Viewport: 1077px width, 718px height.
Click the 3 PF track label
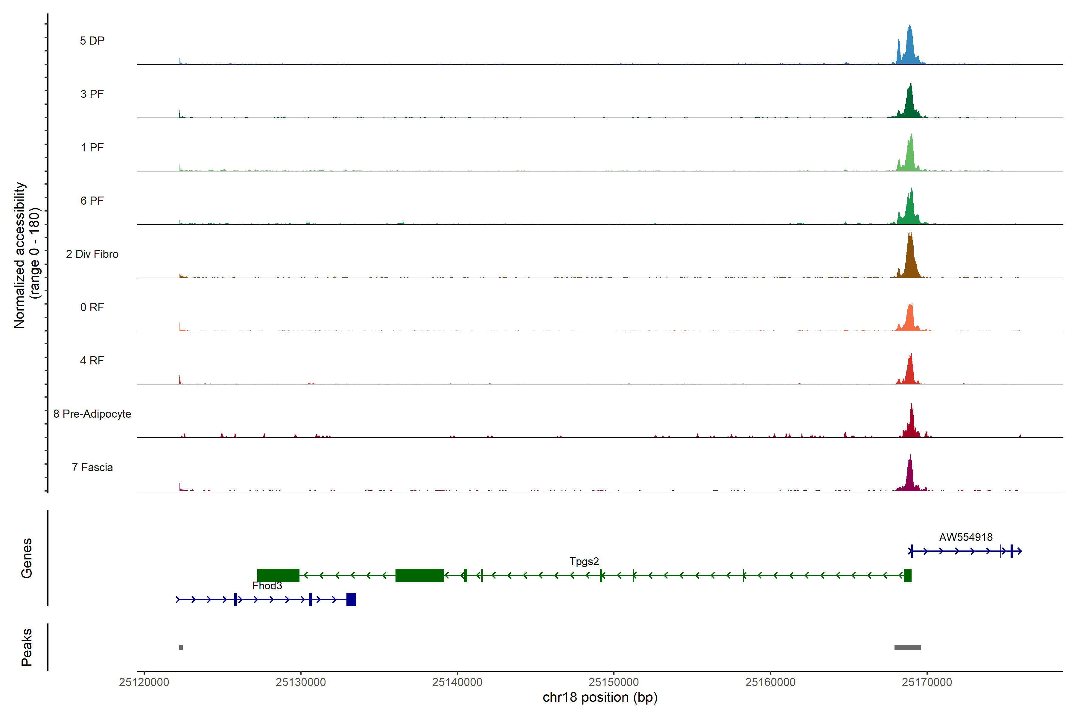pyautogui.click(x=92, y=94)
